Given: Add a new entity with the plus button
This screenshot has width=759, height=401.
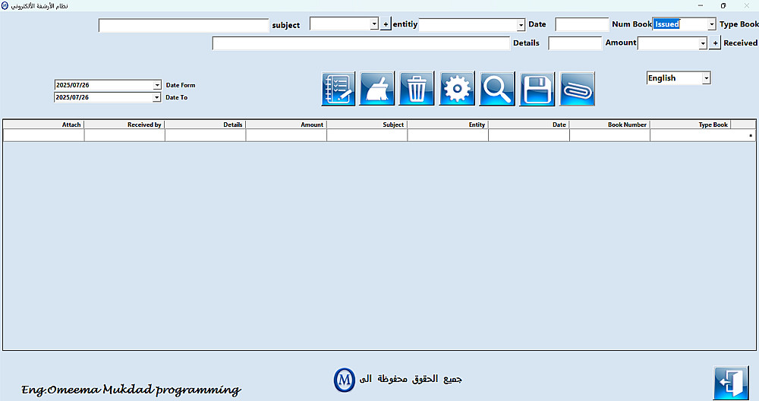Looking at the screenshot, I should coord(386,24).
